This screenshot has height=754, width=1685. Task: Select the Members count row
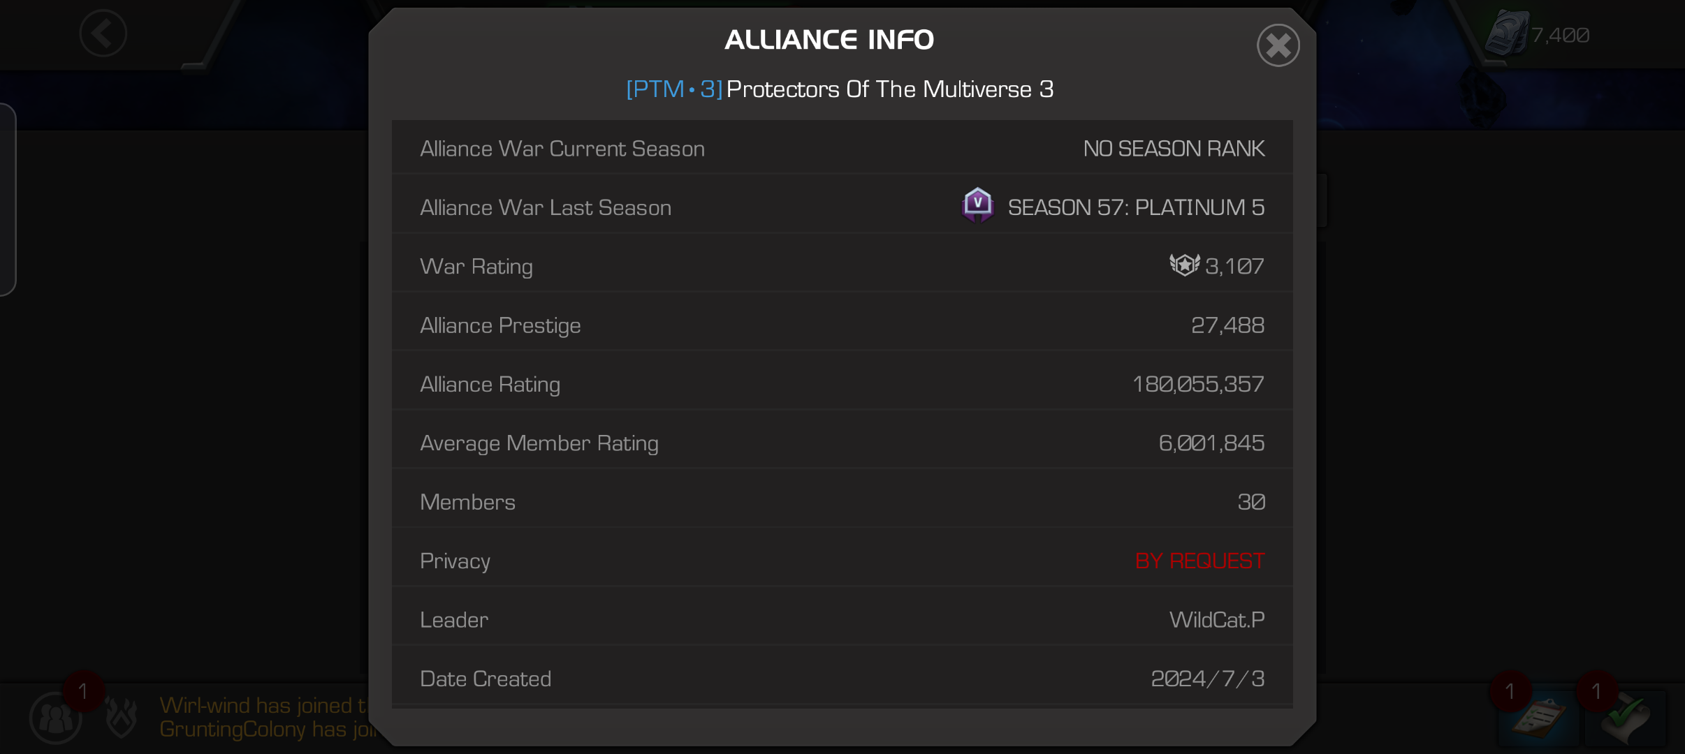(842, 502)
